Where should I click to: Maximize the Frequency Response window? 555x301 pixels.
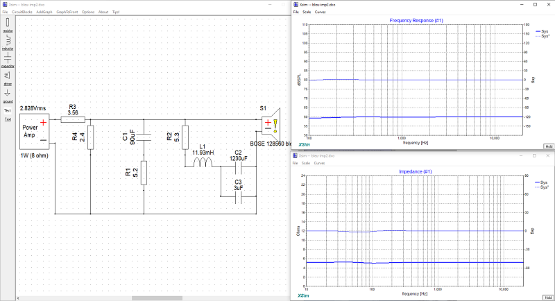[535, 5]
